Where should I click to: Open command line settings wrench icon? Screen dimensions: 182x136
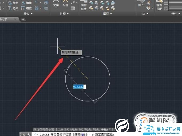point(29,134)
